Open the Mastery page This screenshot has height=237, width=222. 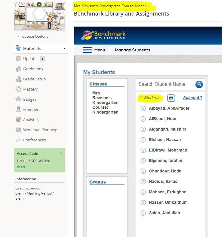point(30,89)
